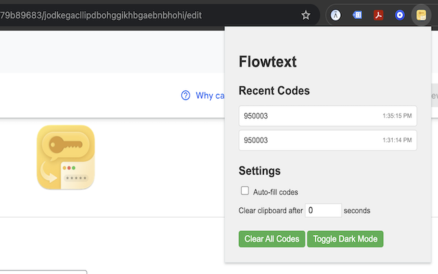This screenshot has height=274, width=438.
Task: Click the Flowtext popup title
Action: click(268, 62)
